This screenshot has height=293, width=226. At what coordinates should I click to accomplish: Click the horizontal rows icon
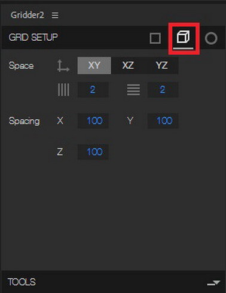pos(133,90)
